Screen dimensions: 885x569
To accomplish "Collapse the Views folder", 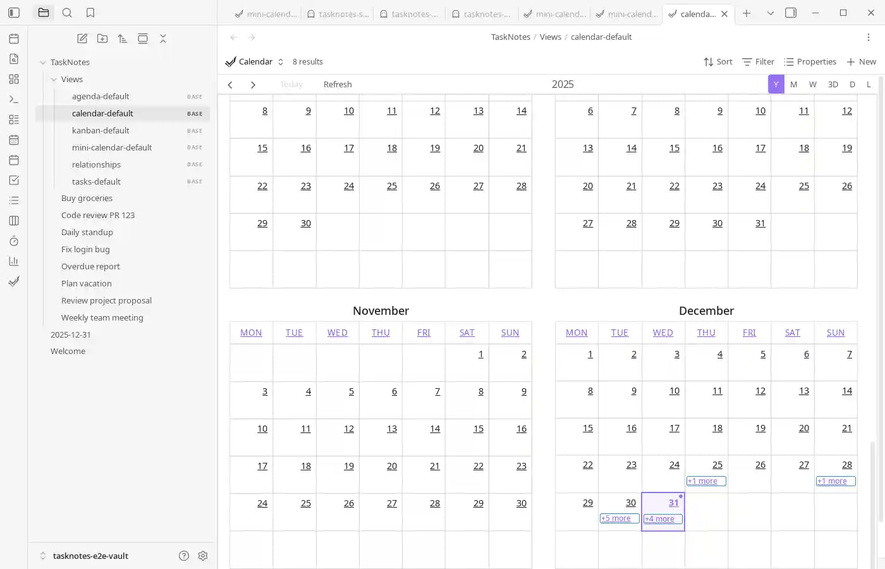I will [54, 80].
